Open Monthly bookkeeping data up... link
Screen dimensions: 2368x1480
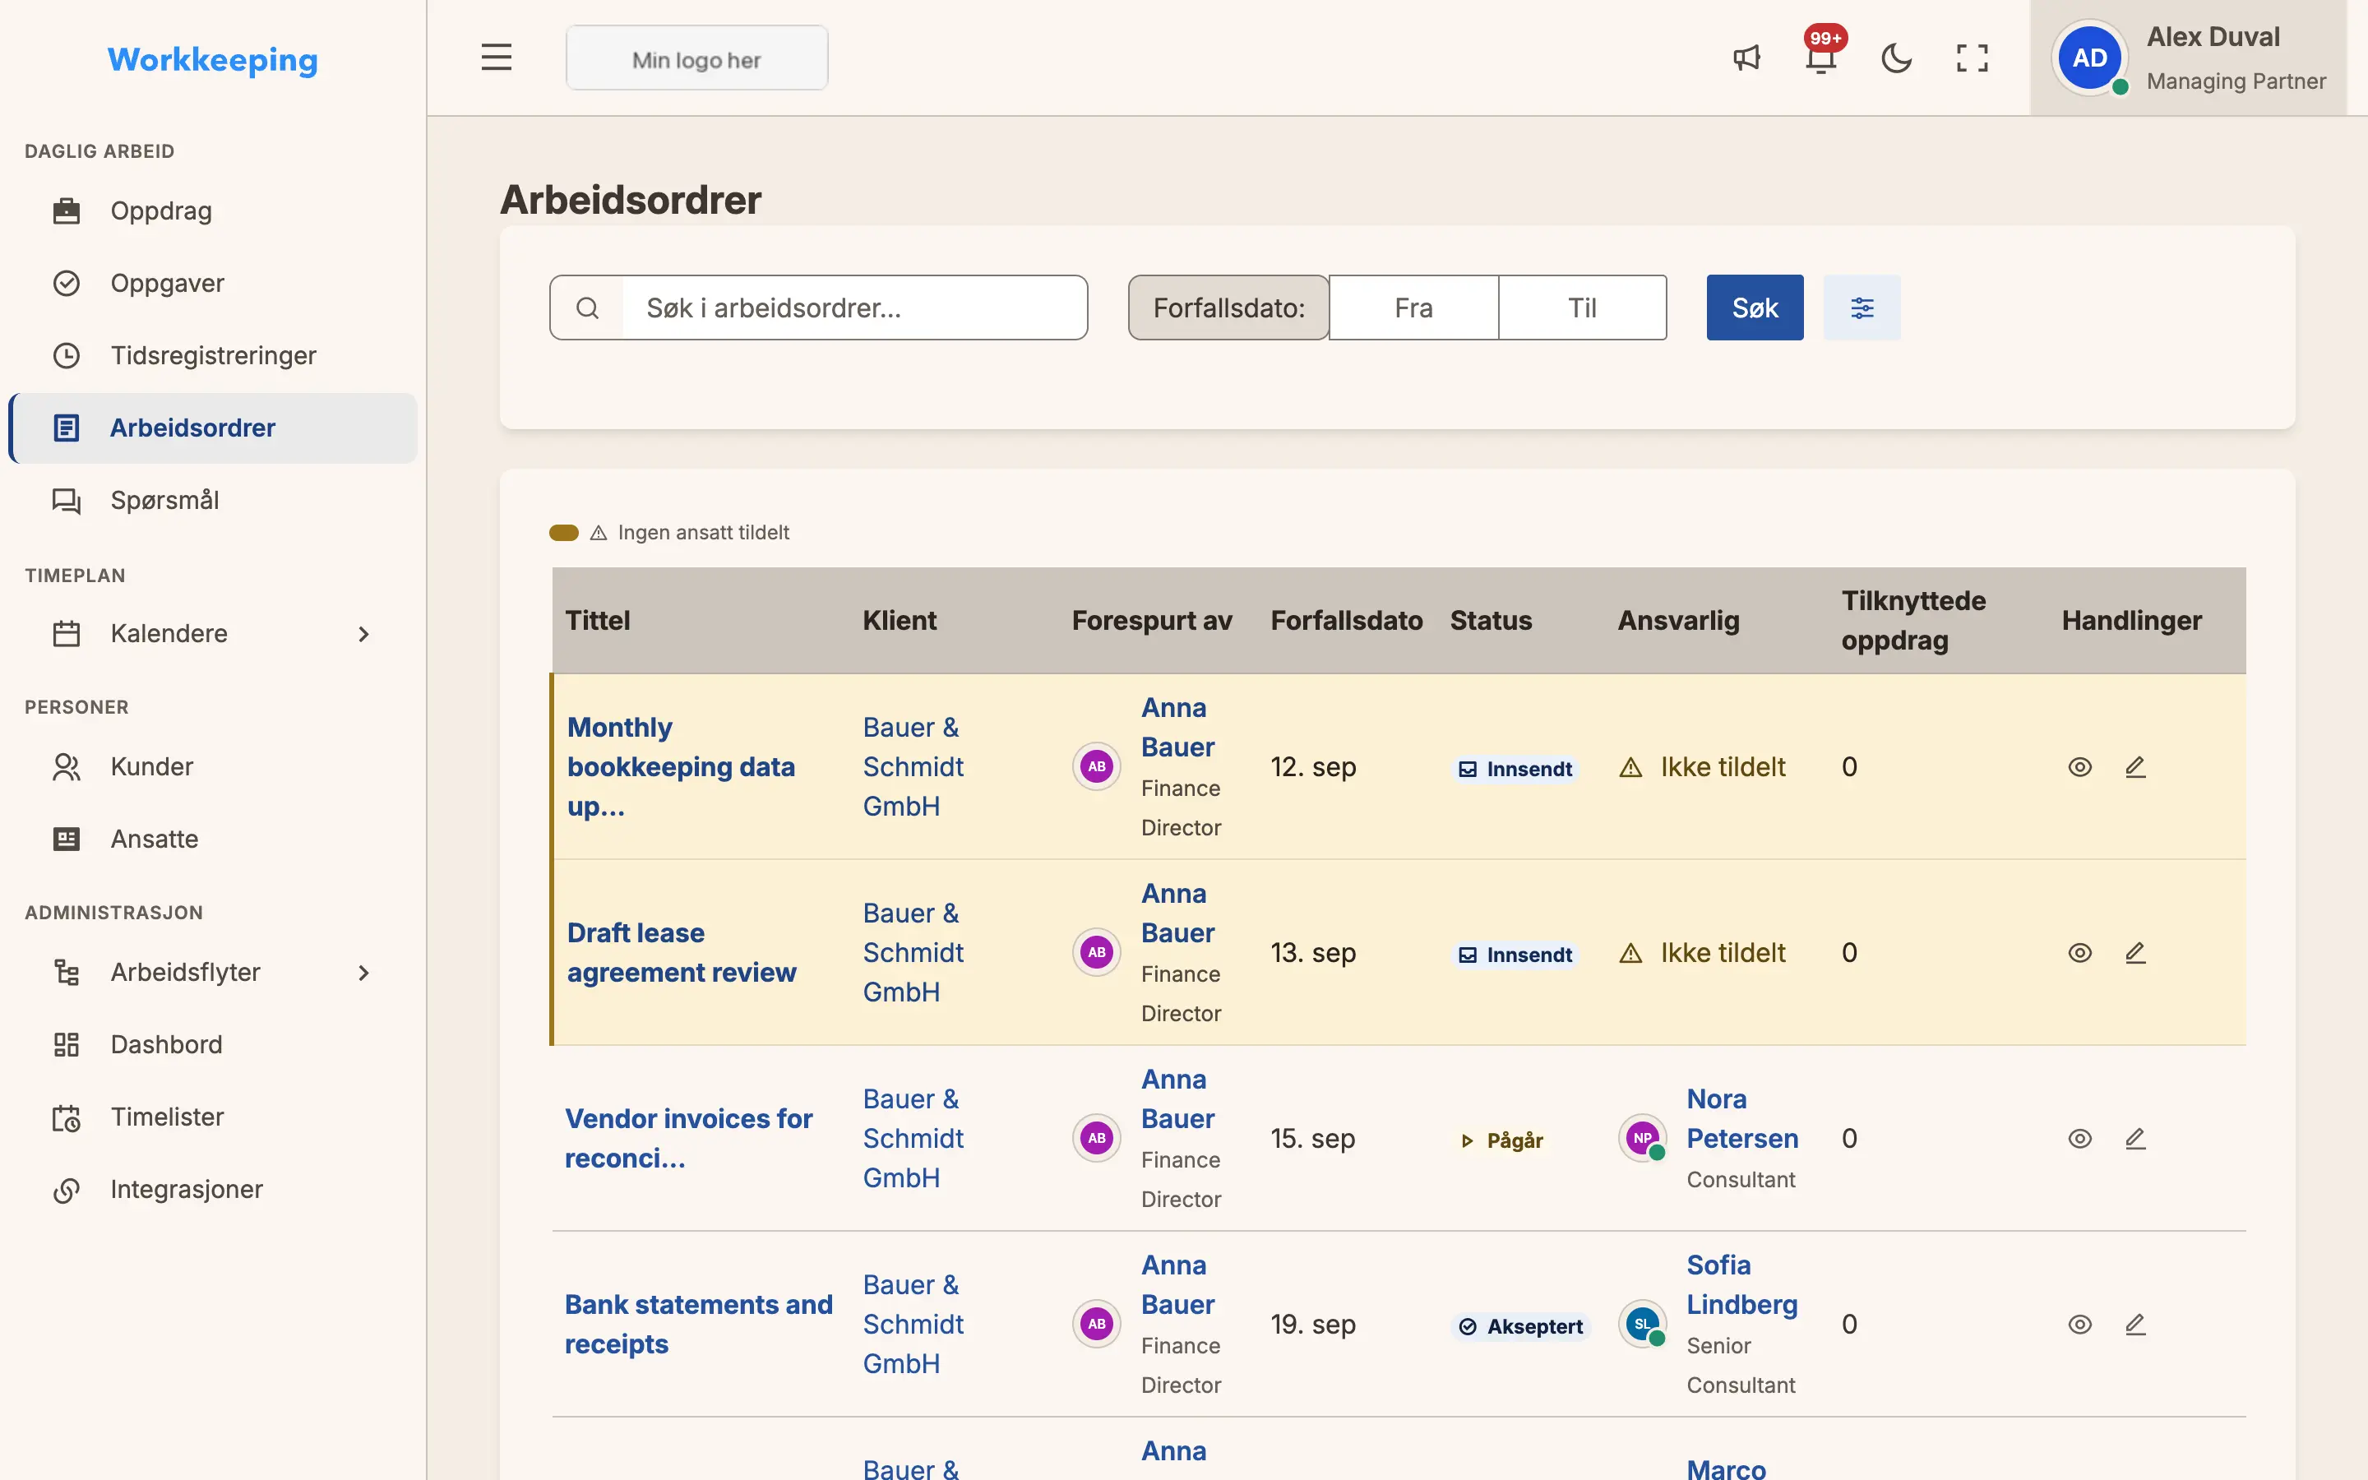tap(681, 766)
